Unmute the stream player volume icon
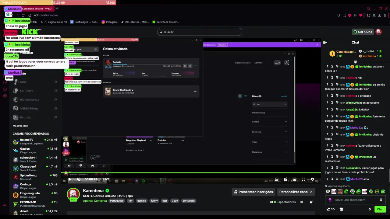Screen dimensions: 390x219 [79, 179]
